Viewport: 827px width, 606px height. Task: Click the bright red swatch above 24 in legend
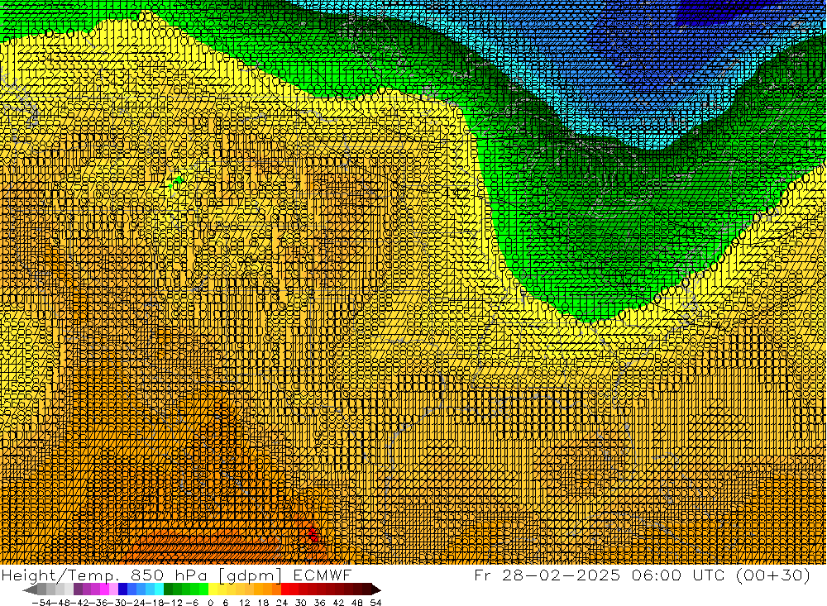[286, 589]
